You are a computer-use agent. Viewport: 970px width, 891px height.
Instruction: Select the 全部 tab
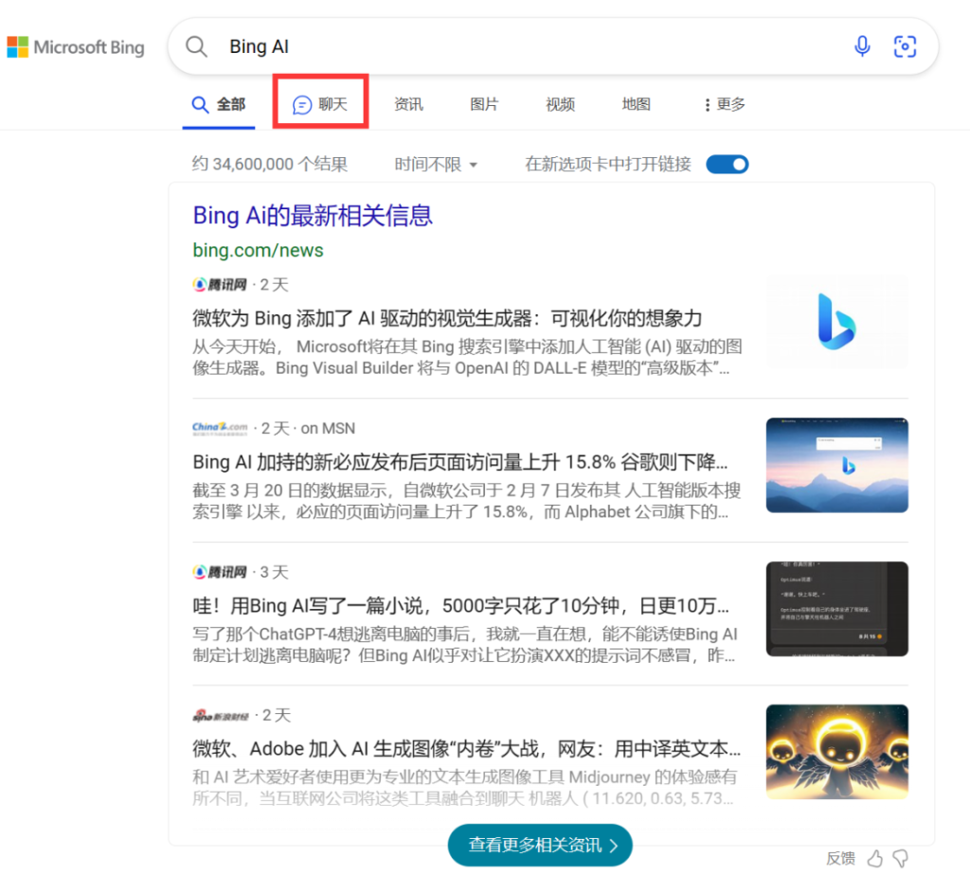tap(219, 104)
